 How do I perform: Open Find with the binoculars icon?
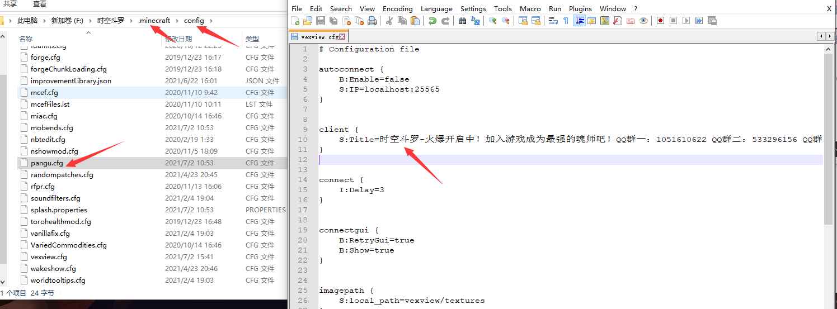pos(462,21)
